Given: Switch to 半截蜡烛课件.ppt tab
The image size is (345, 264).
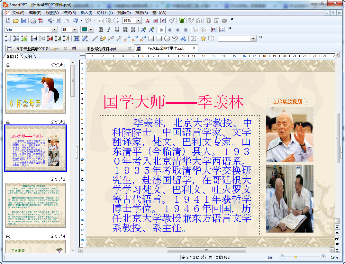Looking at the screenshot, I should (x=101, y=48).
